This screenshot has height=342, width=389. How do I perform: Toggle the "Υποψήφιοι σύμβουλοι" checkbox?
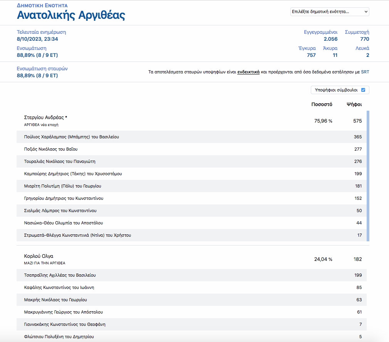[363, 90]
